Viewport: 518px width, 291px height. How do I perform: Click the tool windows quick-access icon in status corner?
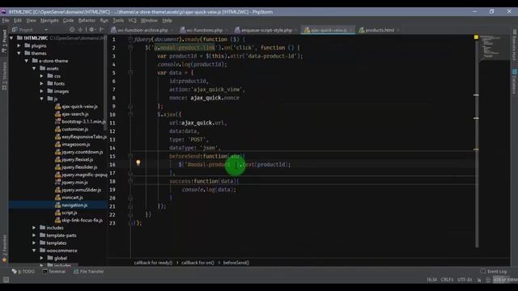coord(6,280)
